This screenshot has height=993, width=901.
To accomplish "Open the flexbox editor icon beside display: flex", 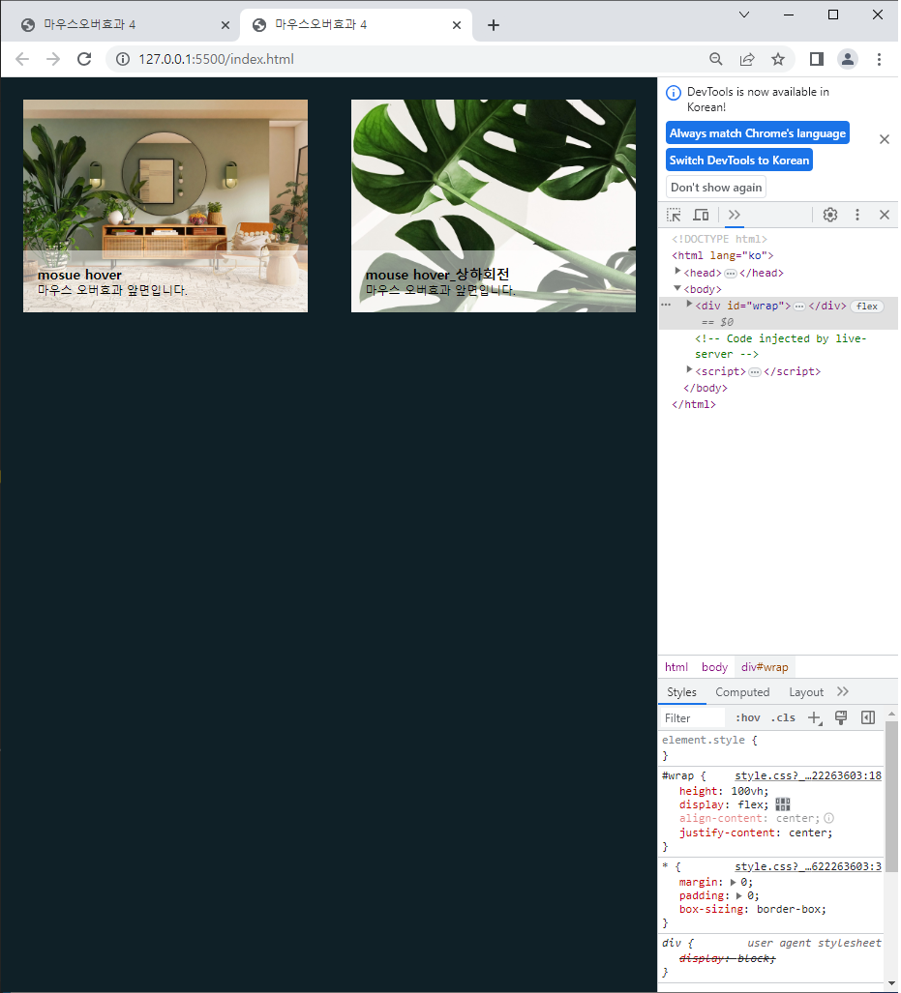I will click(x=783, y=804).
